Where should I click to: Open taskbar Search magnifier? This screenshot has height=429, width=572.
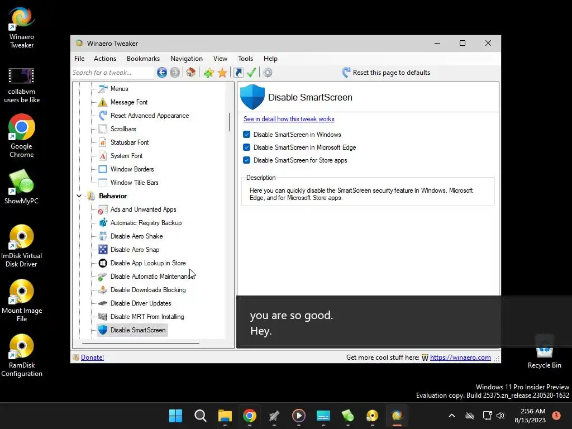[201, 416]
